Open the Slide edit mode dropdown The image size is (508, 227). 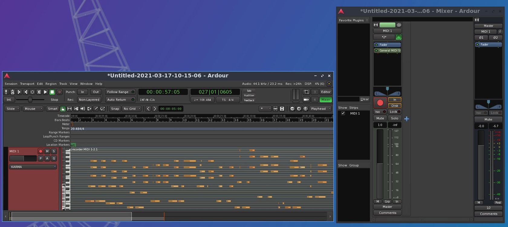pyautogui.click(x=12, y=109)
